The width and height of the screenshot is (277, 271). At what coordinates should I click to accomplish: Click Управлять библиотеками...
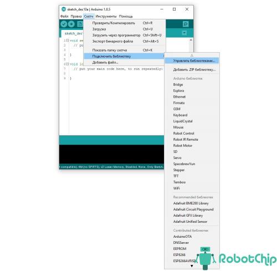click(192, 60)
